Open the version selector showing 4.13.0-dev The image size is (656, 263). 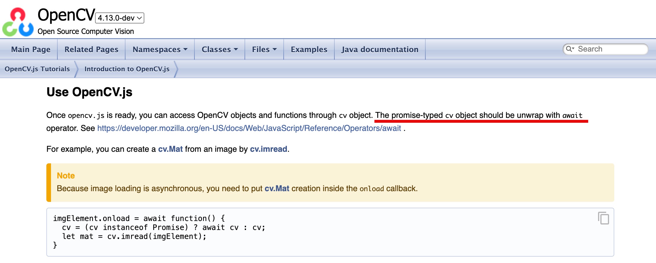pyautogui.click(x=119, y=18)
